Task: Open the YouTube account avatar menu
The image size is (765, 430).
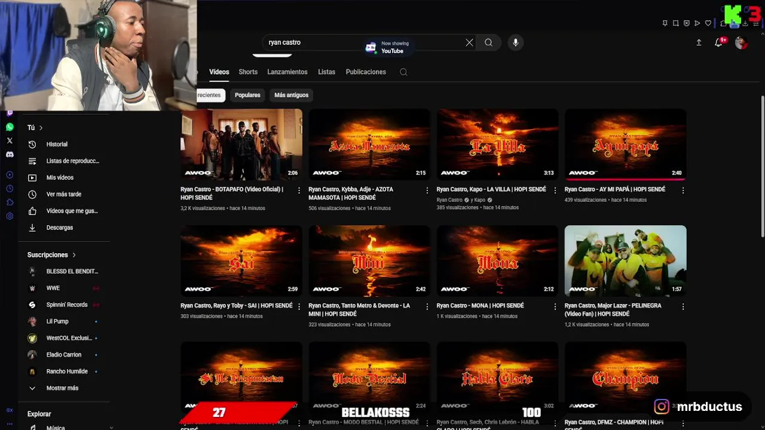Action: point(741,42)
